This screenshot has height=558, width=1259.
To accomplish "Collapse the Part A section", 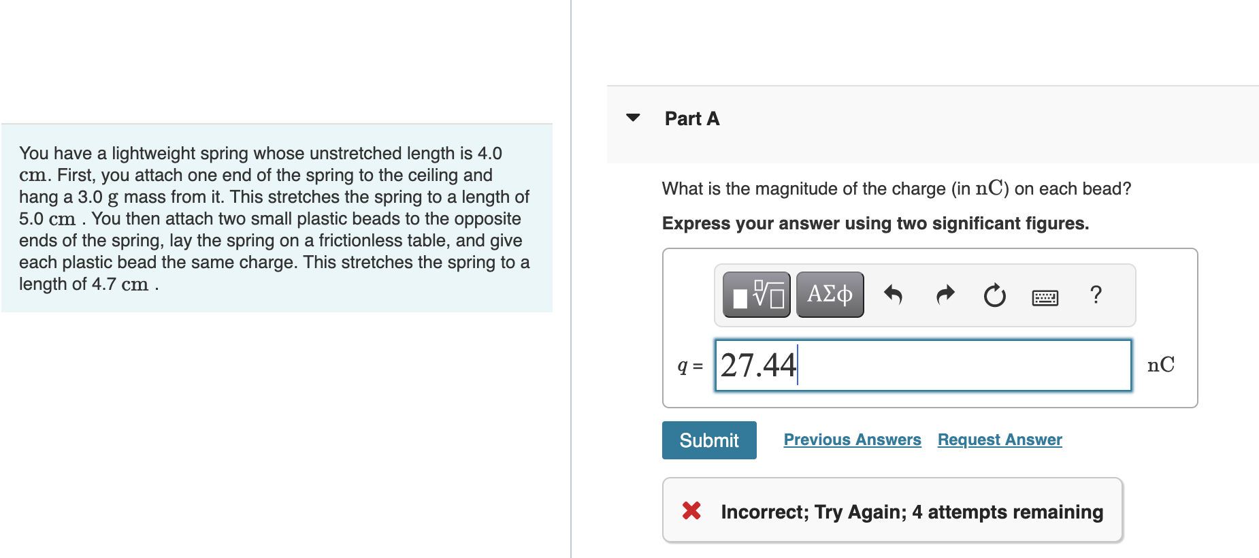I will point(633,117).
